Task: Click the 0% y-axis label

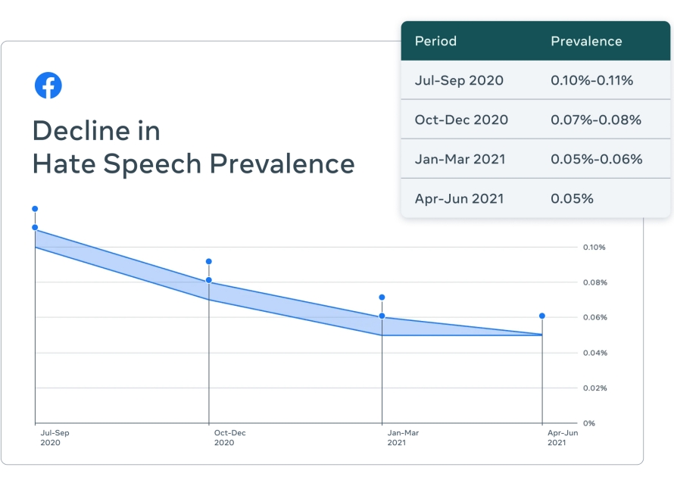Action: pyautogui.click(x=589, y=423)
